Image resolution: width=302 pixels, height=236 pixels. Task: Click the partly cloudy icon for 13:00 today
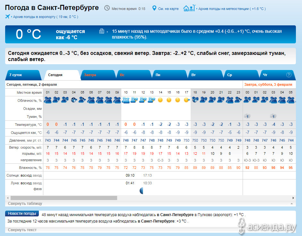pos(152,100)
